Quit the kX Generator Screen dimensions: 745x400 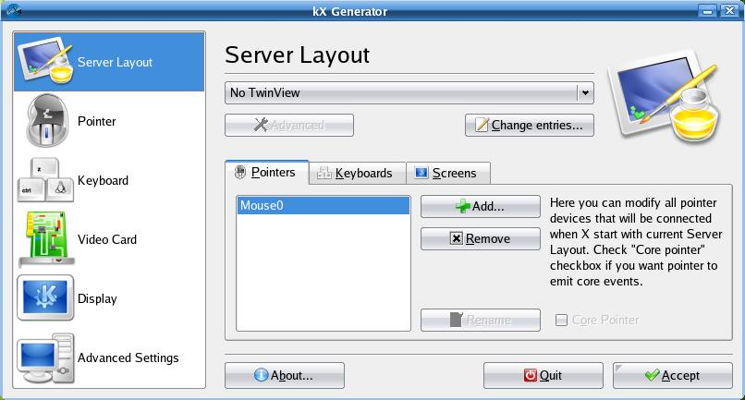click(x=543, y=375)
